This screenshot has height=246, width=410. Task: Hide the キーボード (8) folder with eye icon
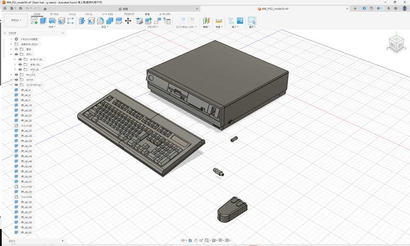20,60
